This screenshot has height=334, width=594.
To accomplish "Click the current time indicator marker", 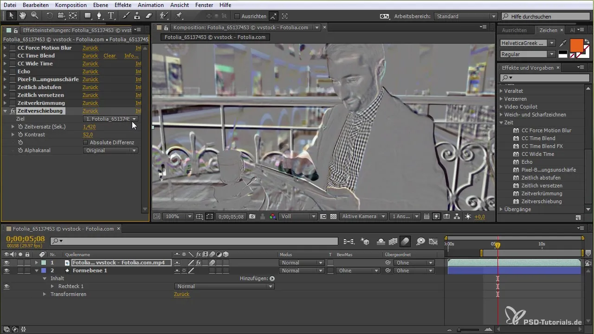I will tap(497, 244).
